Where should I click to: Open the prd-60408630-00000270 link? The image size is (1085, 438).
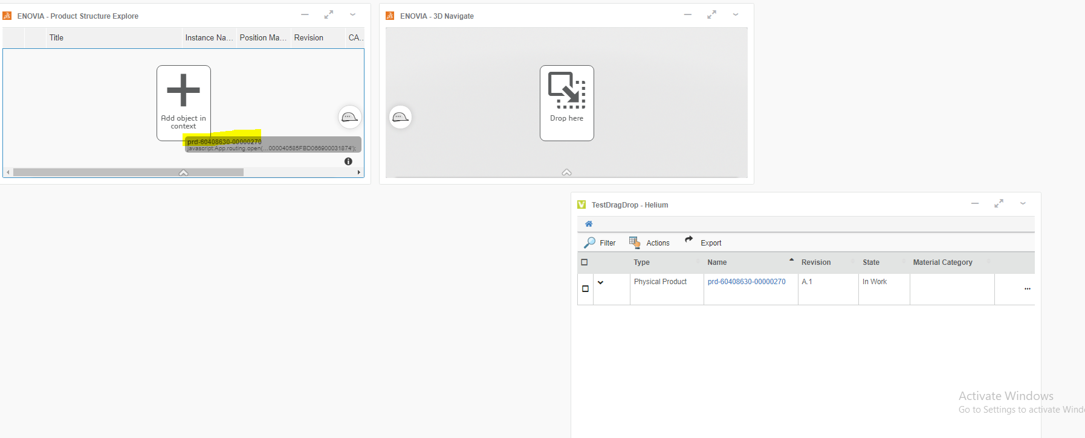[747, 282]
